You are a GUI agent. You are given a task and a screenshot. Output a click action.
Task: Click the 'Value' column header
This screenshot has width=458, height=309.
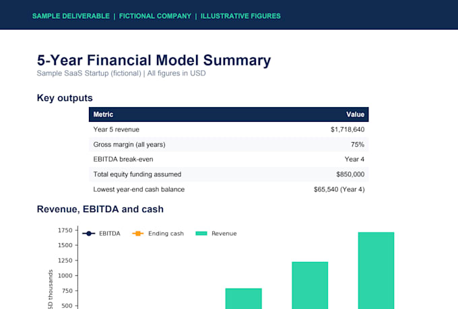[355, 114]
